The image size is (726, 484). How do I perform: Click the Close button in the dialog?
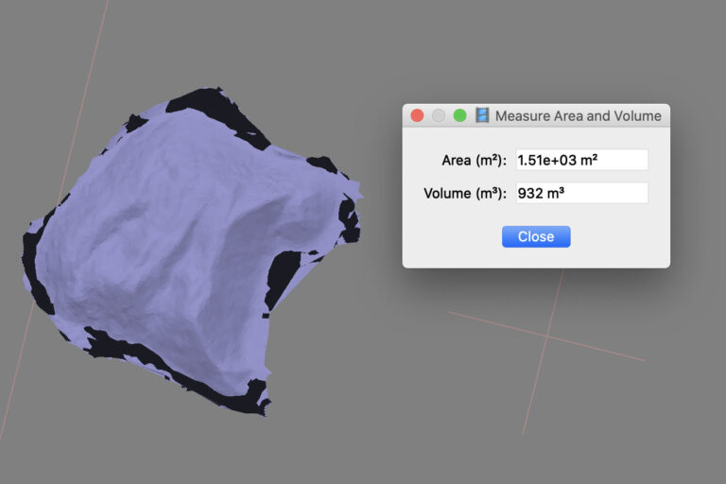536,236
